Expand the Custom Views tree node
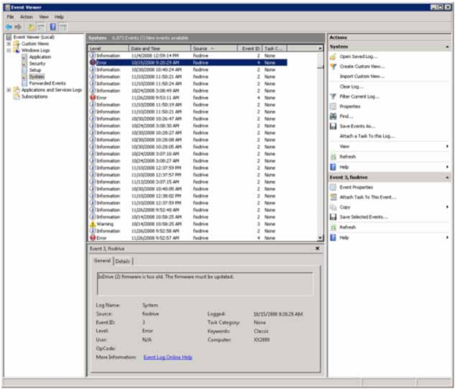Viewport: 455px width, 389px height. (8, 44)
